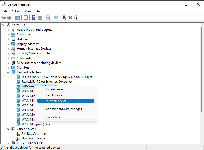Viewport: 204px width, 150px height.
Task: Select the SM Bus Controller device
Action: pos(34,134)
